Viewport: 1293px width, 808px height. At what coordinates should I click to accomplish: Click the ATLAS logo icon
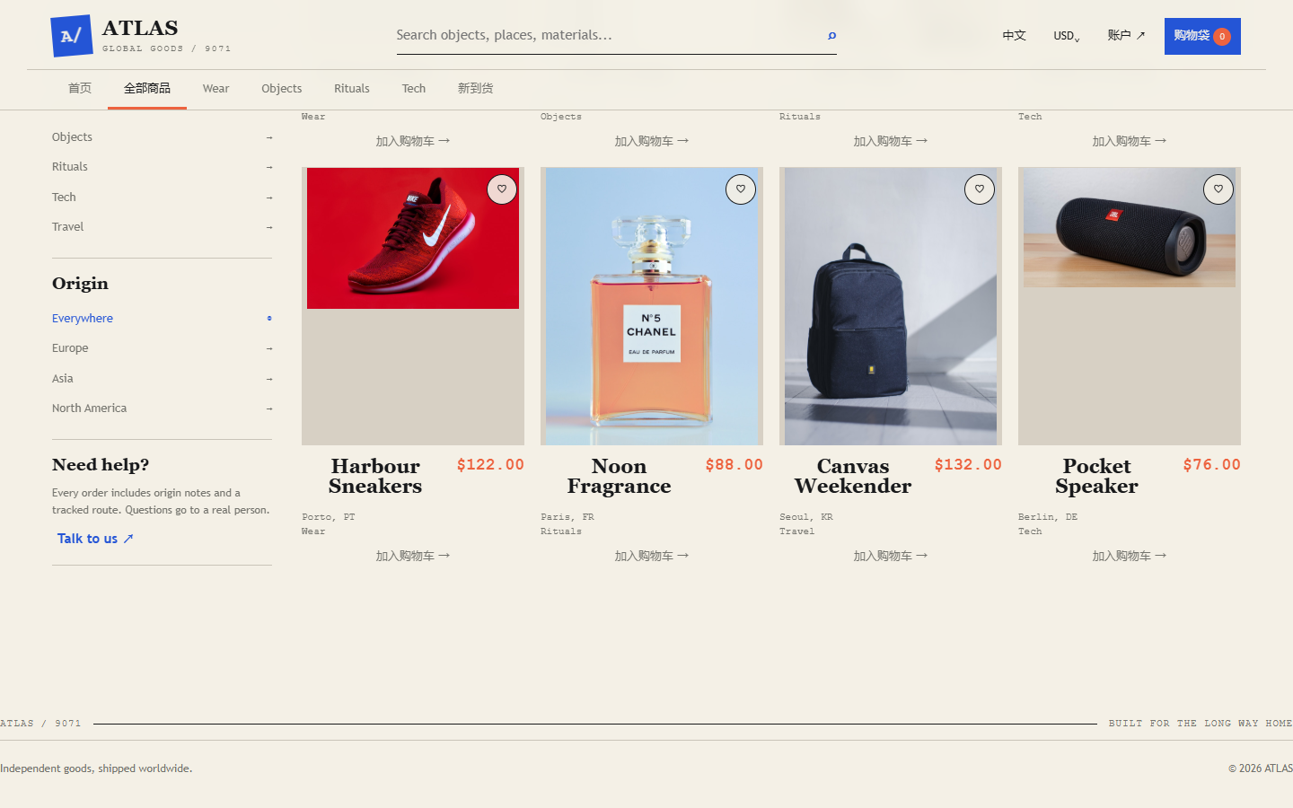click(72, 36)
